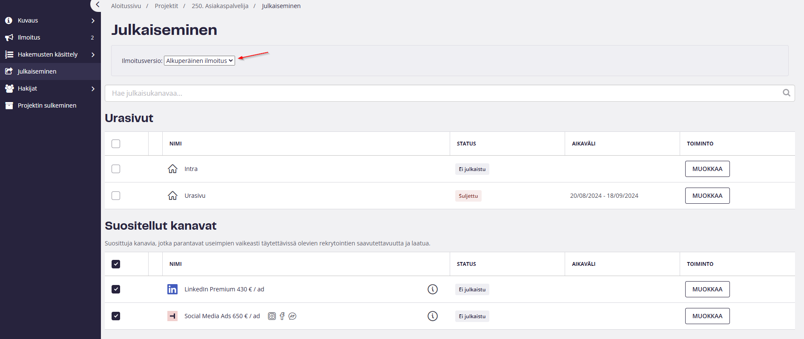Click the Ilmoitus count badge 2

tap(92, 37)
